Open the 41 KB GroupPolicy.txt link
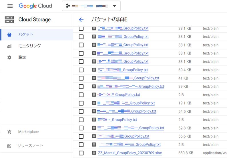This screenshot has height=158, width=227. click(128, 78)
